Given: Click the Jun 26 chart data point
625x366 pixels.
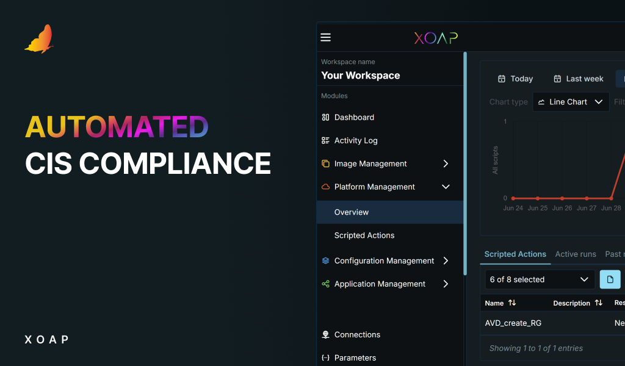Looking at the screenshot, I should tap(562, 198).
